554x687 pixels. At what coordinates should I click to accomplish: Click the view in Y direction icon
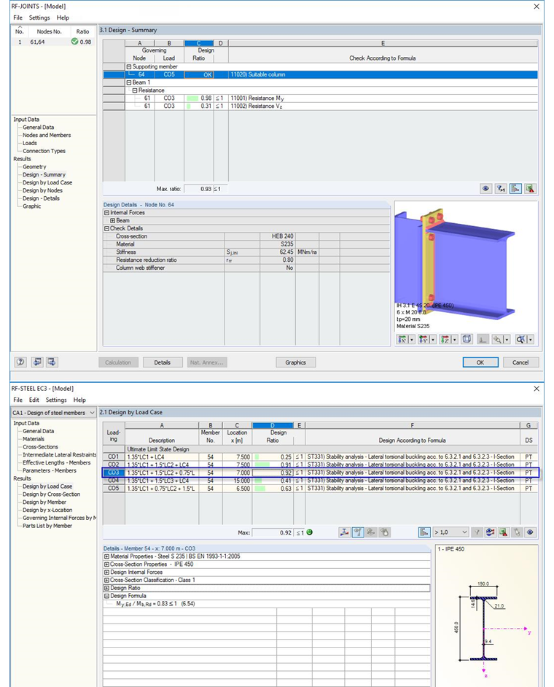(x=423, y=339)
